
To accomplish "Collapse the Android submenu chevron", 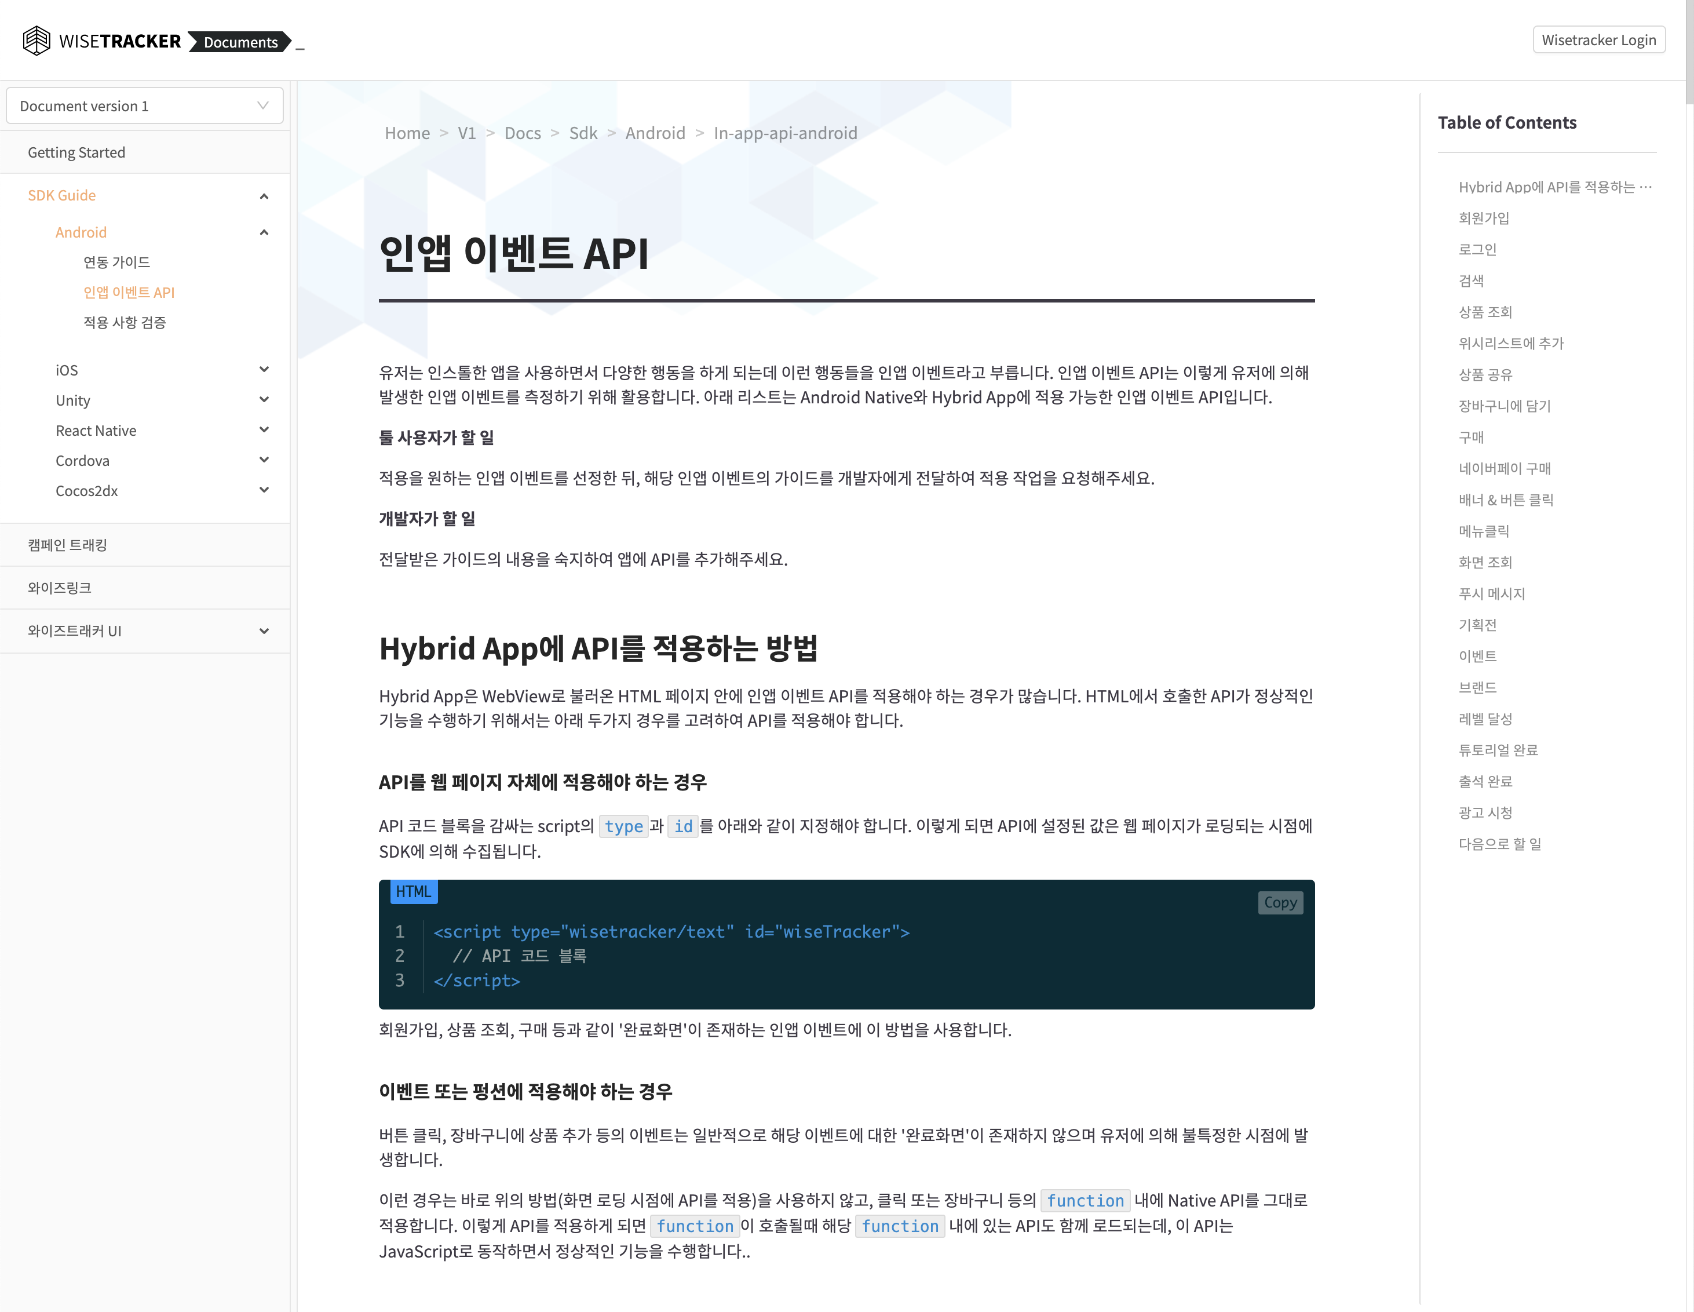I will [264, 232].
